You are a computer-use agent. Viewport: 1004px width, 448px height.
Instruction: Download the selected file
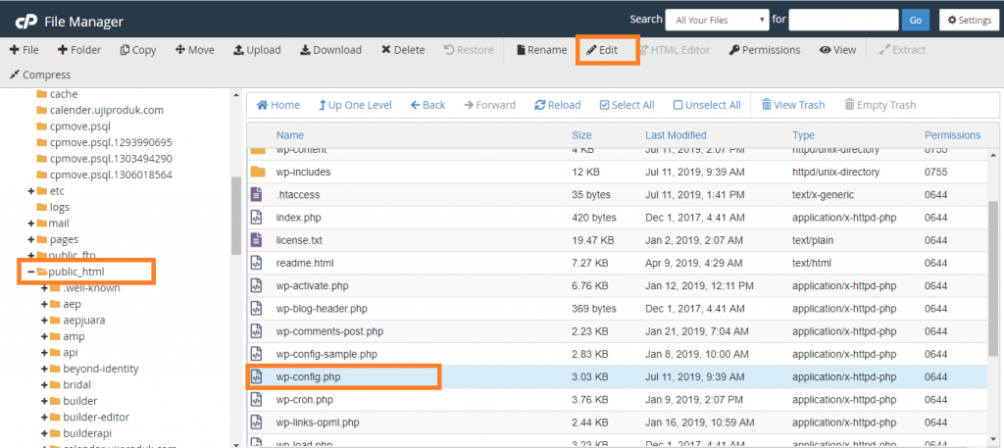tap(330, 50)
